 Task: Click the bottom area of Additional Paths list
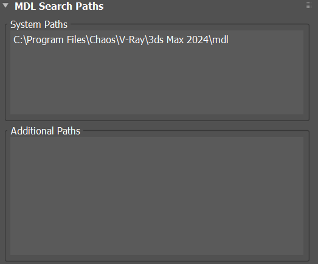point(157,248)
